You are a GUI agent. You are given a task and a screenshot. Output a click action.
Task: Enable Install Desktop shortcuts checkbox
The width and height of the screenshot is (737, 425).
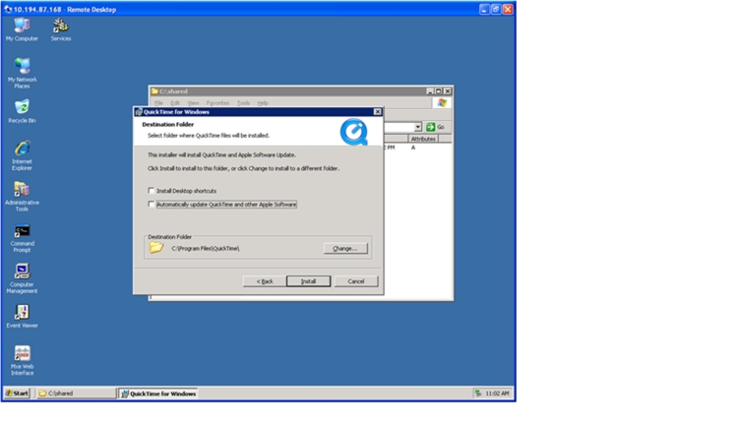(x=151, y=191)
